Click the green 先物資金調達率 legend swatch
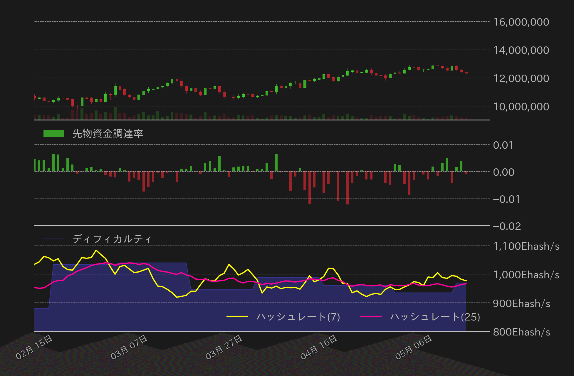The width and height of the screenshot is (574, 376). coord(54,133)
